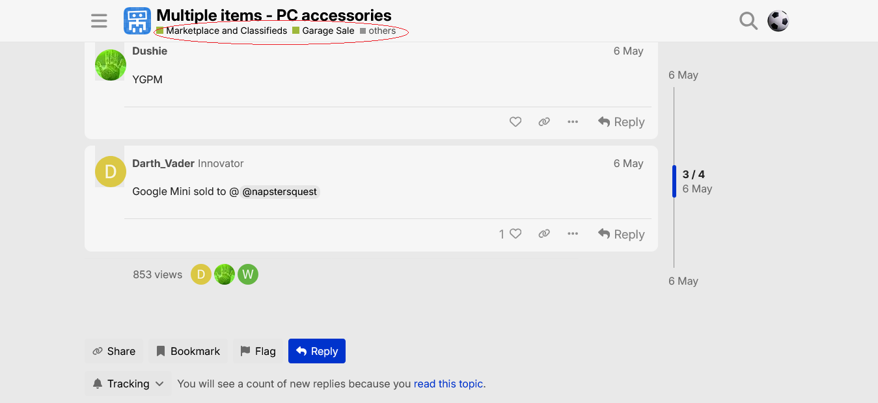Open Tracking notification level dropdown
The width and height of the screenshot is (878, 403).
point(128,383)
